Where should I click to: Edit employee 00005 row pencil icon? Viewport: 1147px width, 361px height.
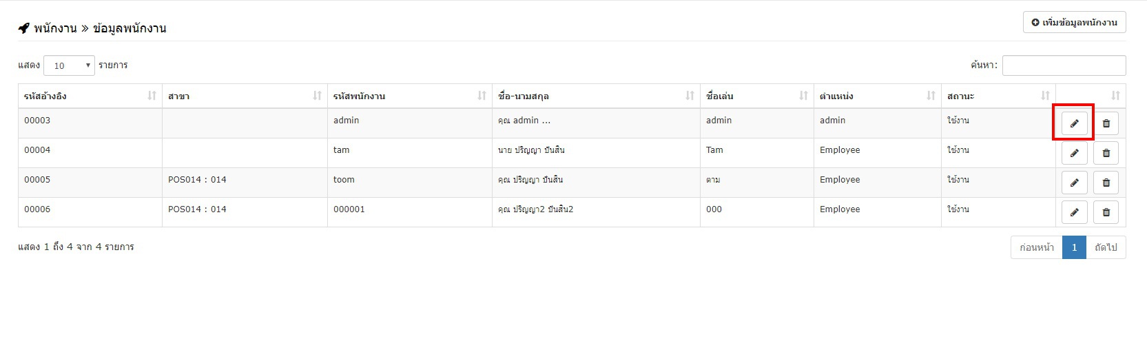click(1074, 183)
